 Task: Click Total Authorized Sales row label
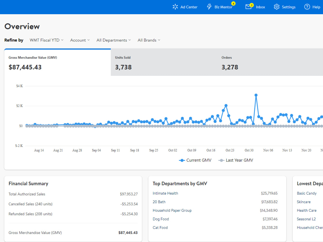pyautogui.click(x=27, y=194)
